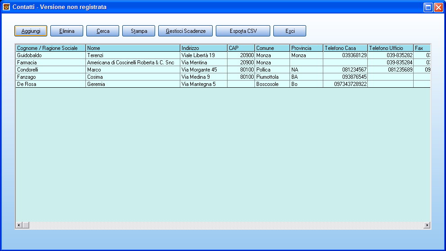446x251 pixels.
Task: Click the scroll right arrow
Action: coord(427,225)
